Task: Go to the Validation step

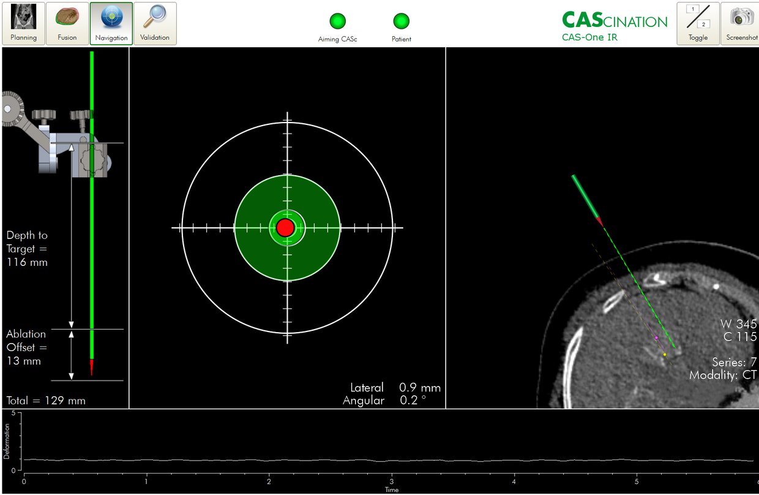Action: [155, 23]
